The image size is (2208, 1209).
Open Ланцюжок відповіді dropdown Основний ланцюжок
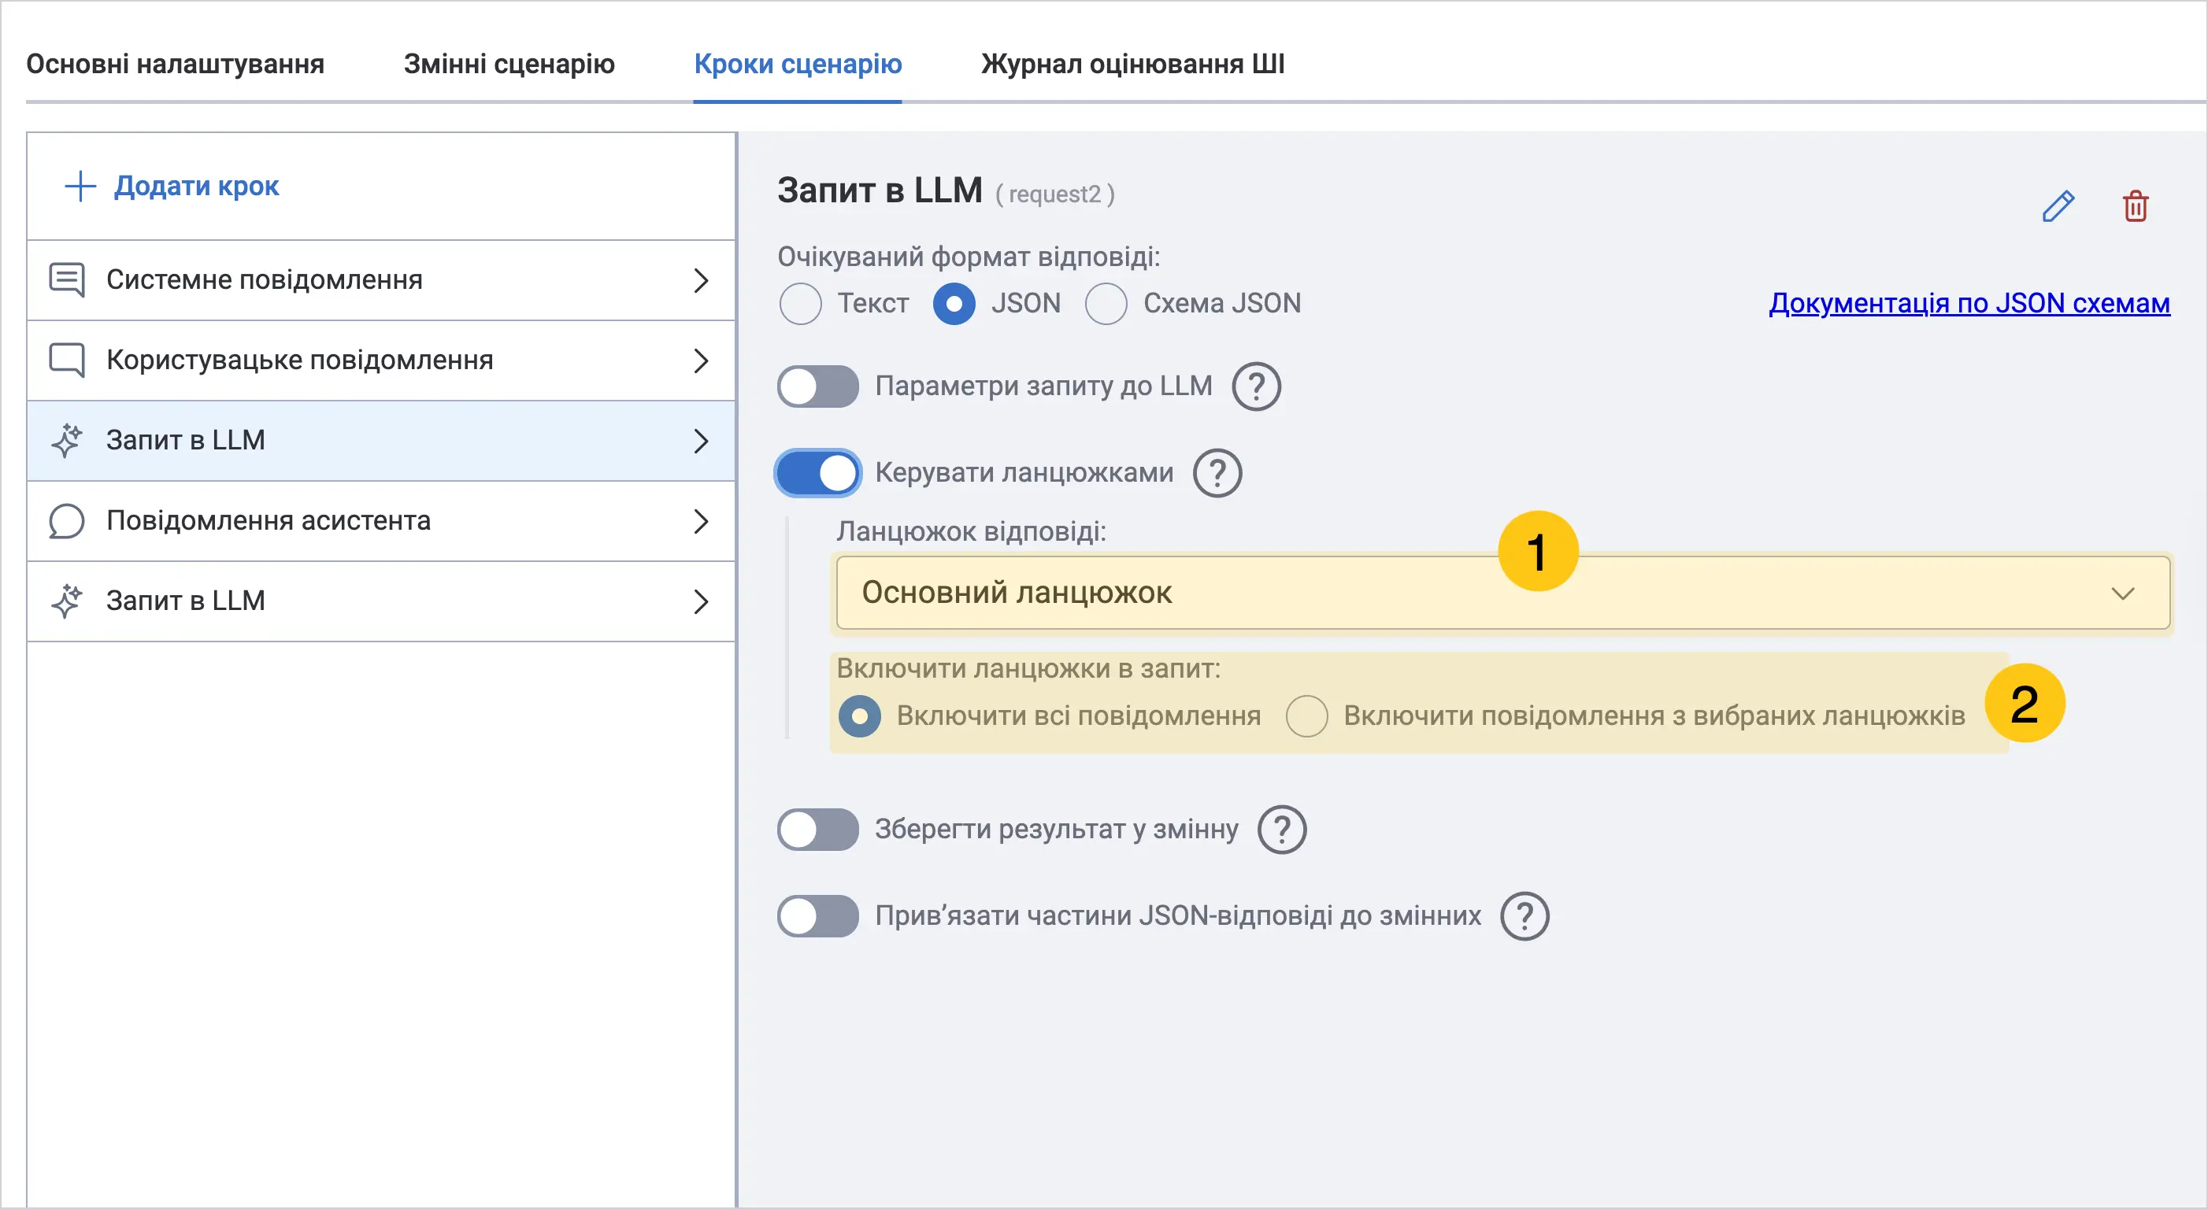point(1502,593)
